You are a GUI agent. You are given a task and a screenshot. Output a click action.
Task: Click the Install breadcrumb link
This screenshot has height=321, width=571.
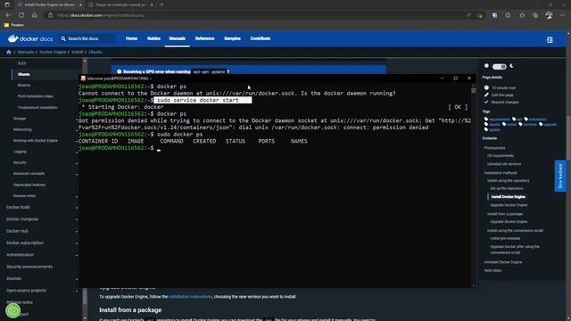tap(78, 52)
